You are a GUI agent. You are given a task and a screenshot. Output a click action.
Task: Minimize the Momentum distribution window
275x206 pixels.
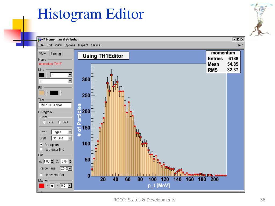[234, 39]
